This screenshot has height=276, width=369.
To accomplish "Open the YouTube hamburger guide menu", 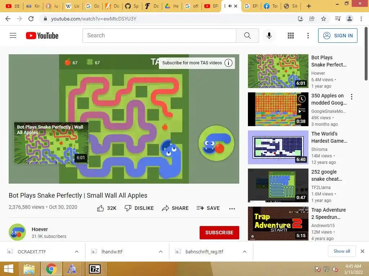I will click(x=13, y=36).
